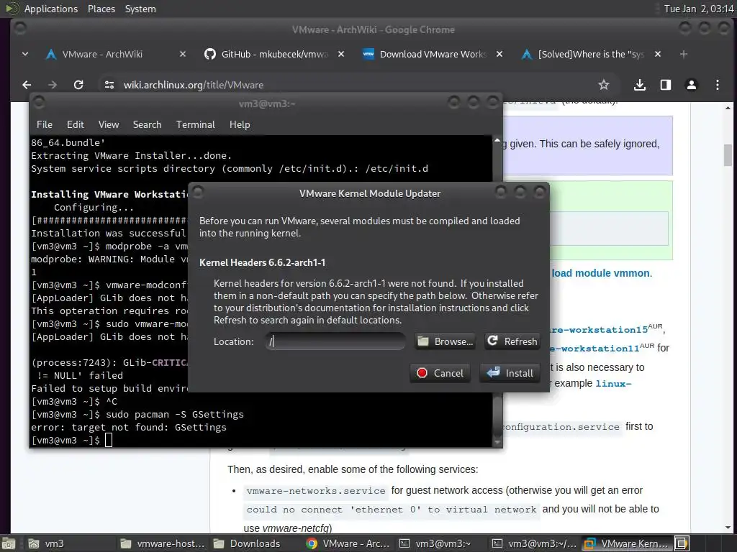Switch to VMware - Arc... Chrome taskbar item
This screenshot has height=552, width=737.
click(x=347, y=543)
